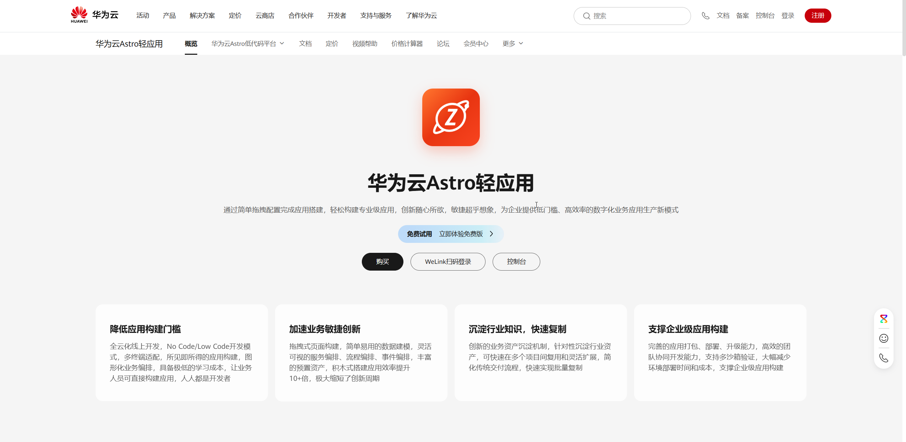
Task: Click the red 注册 register button
Action: point(817,15)
